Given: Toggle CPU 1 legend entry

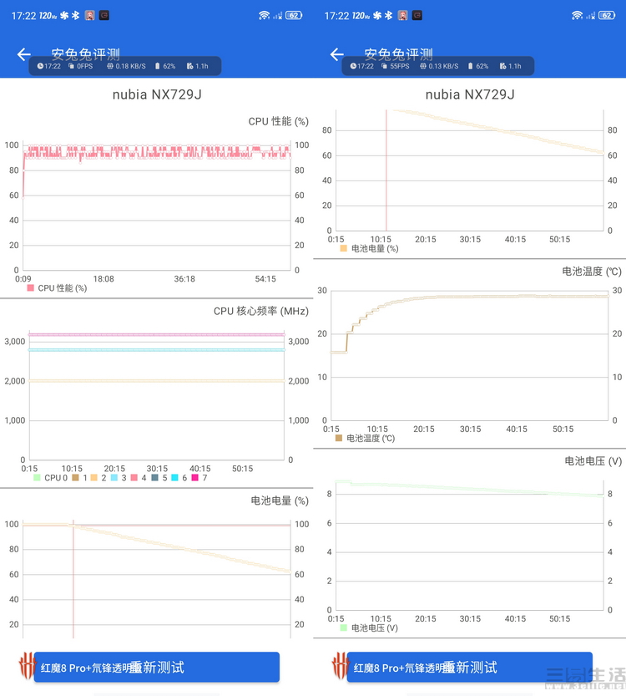Looking at the screenshot, I should [79, 478].
